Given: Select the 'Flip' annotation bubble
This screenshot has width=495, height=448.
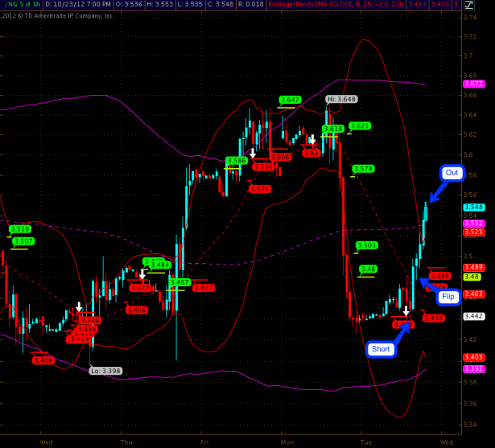Looking at the screenshot, I should coord(448,297).
